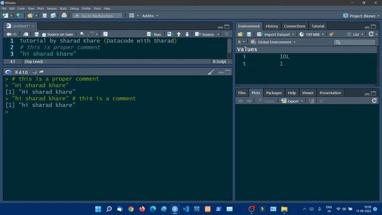Switch the List view dropdown
Screen dimensions: 382x215
355,35
